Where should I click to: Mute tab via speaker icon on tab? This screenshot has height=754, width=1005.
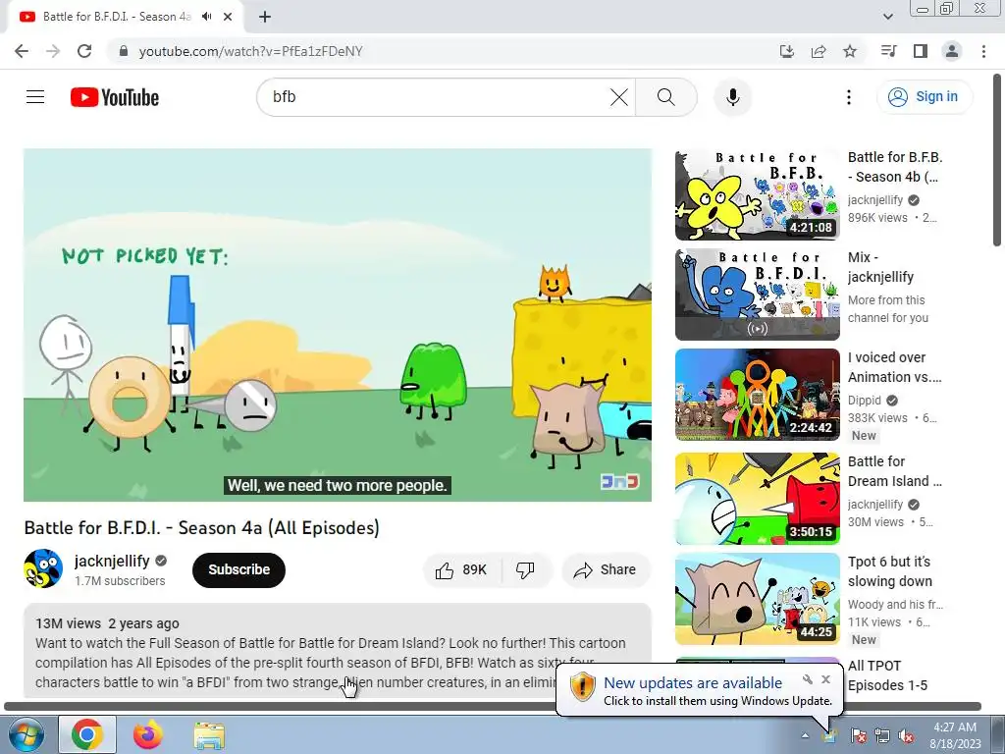206,17
